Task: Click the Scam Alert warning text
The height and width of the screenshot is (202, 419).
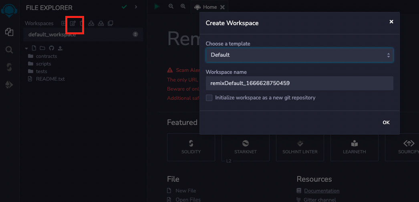Action: click(187, 70)
